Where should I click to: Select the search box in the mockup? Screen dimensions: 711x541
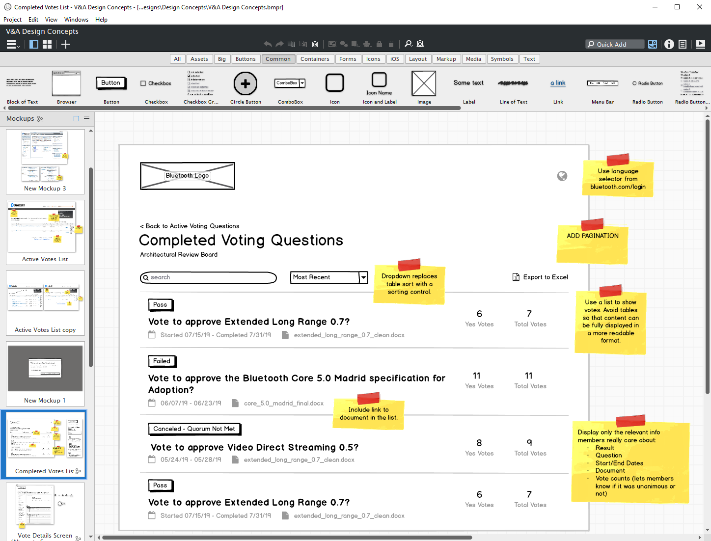[x=209, y=278]
